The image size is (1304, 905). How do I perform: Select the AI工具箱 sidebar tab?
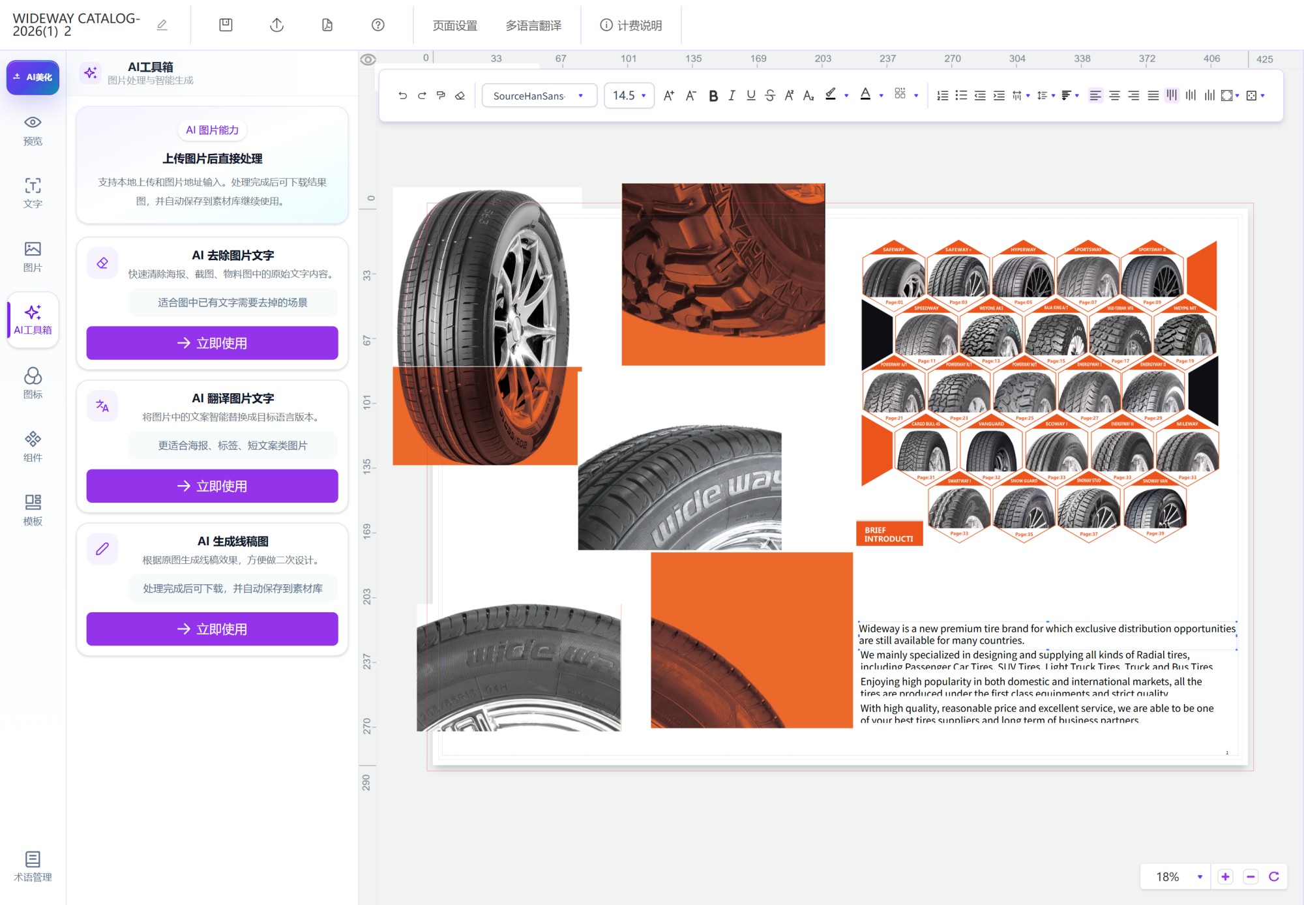(x=33, y=319)
